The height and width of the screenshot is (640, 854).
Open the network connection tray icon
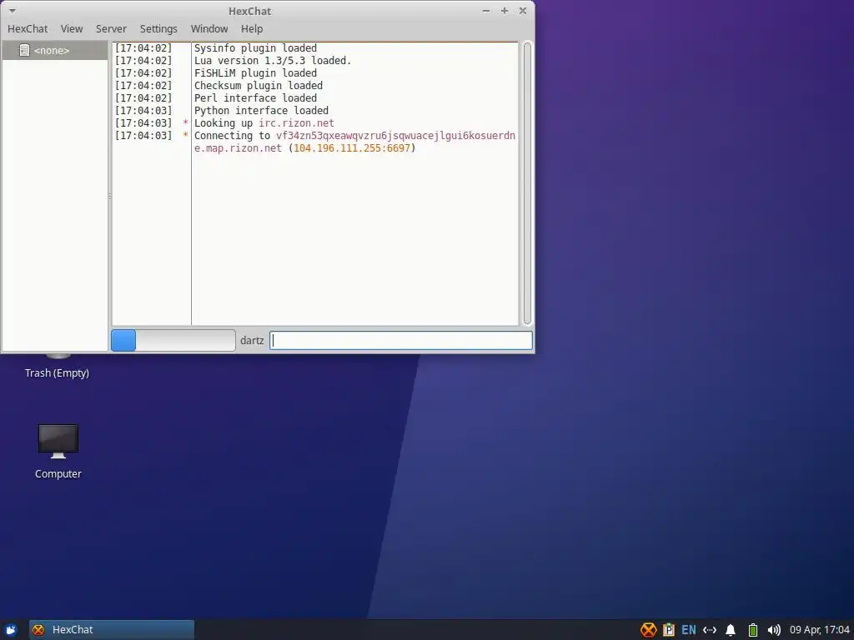pyautogui.click(x=710, y=630)
